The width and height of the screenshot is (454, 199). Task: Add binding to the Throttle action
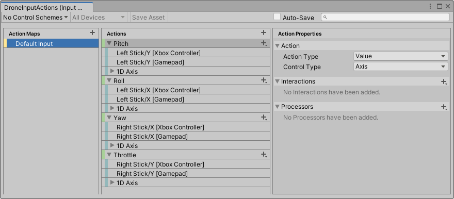(264, 155)
